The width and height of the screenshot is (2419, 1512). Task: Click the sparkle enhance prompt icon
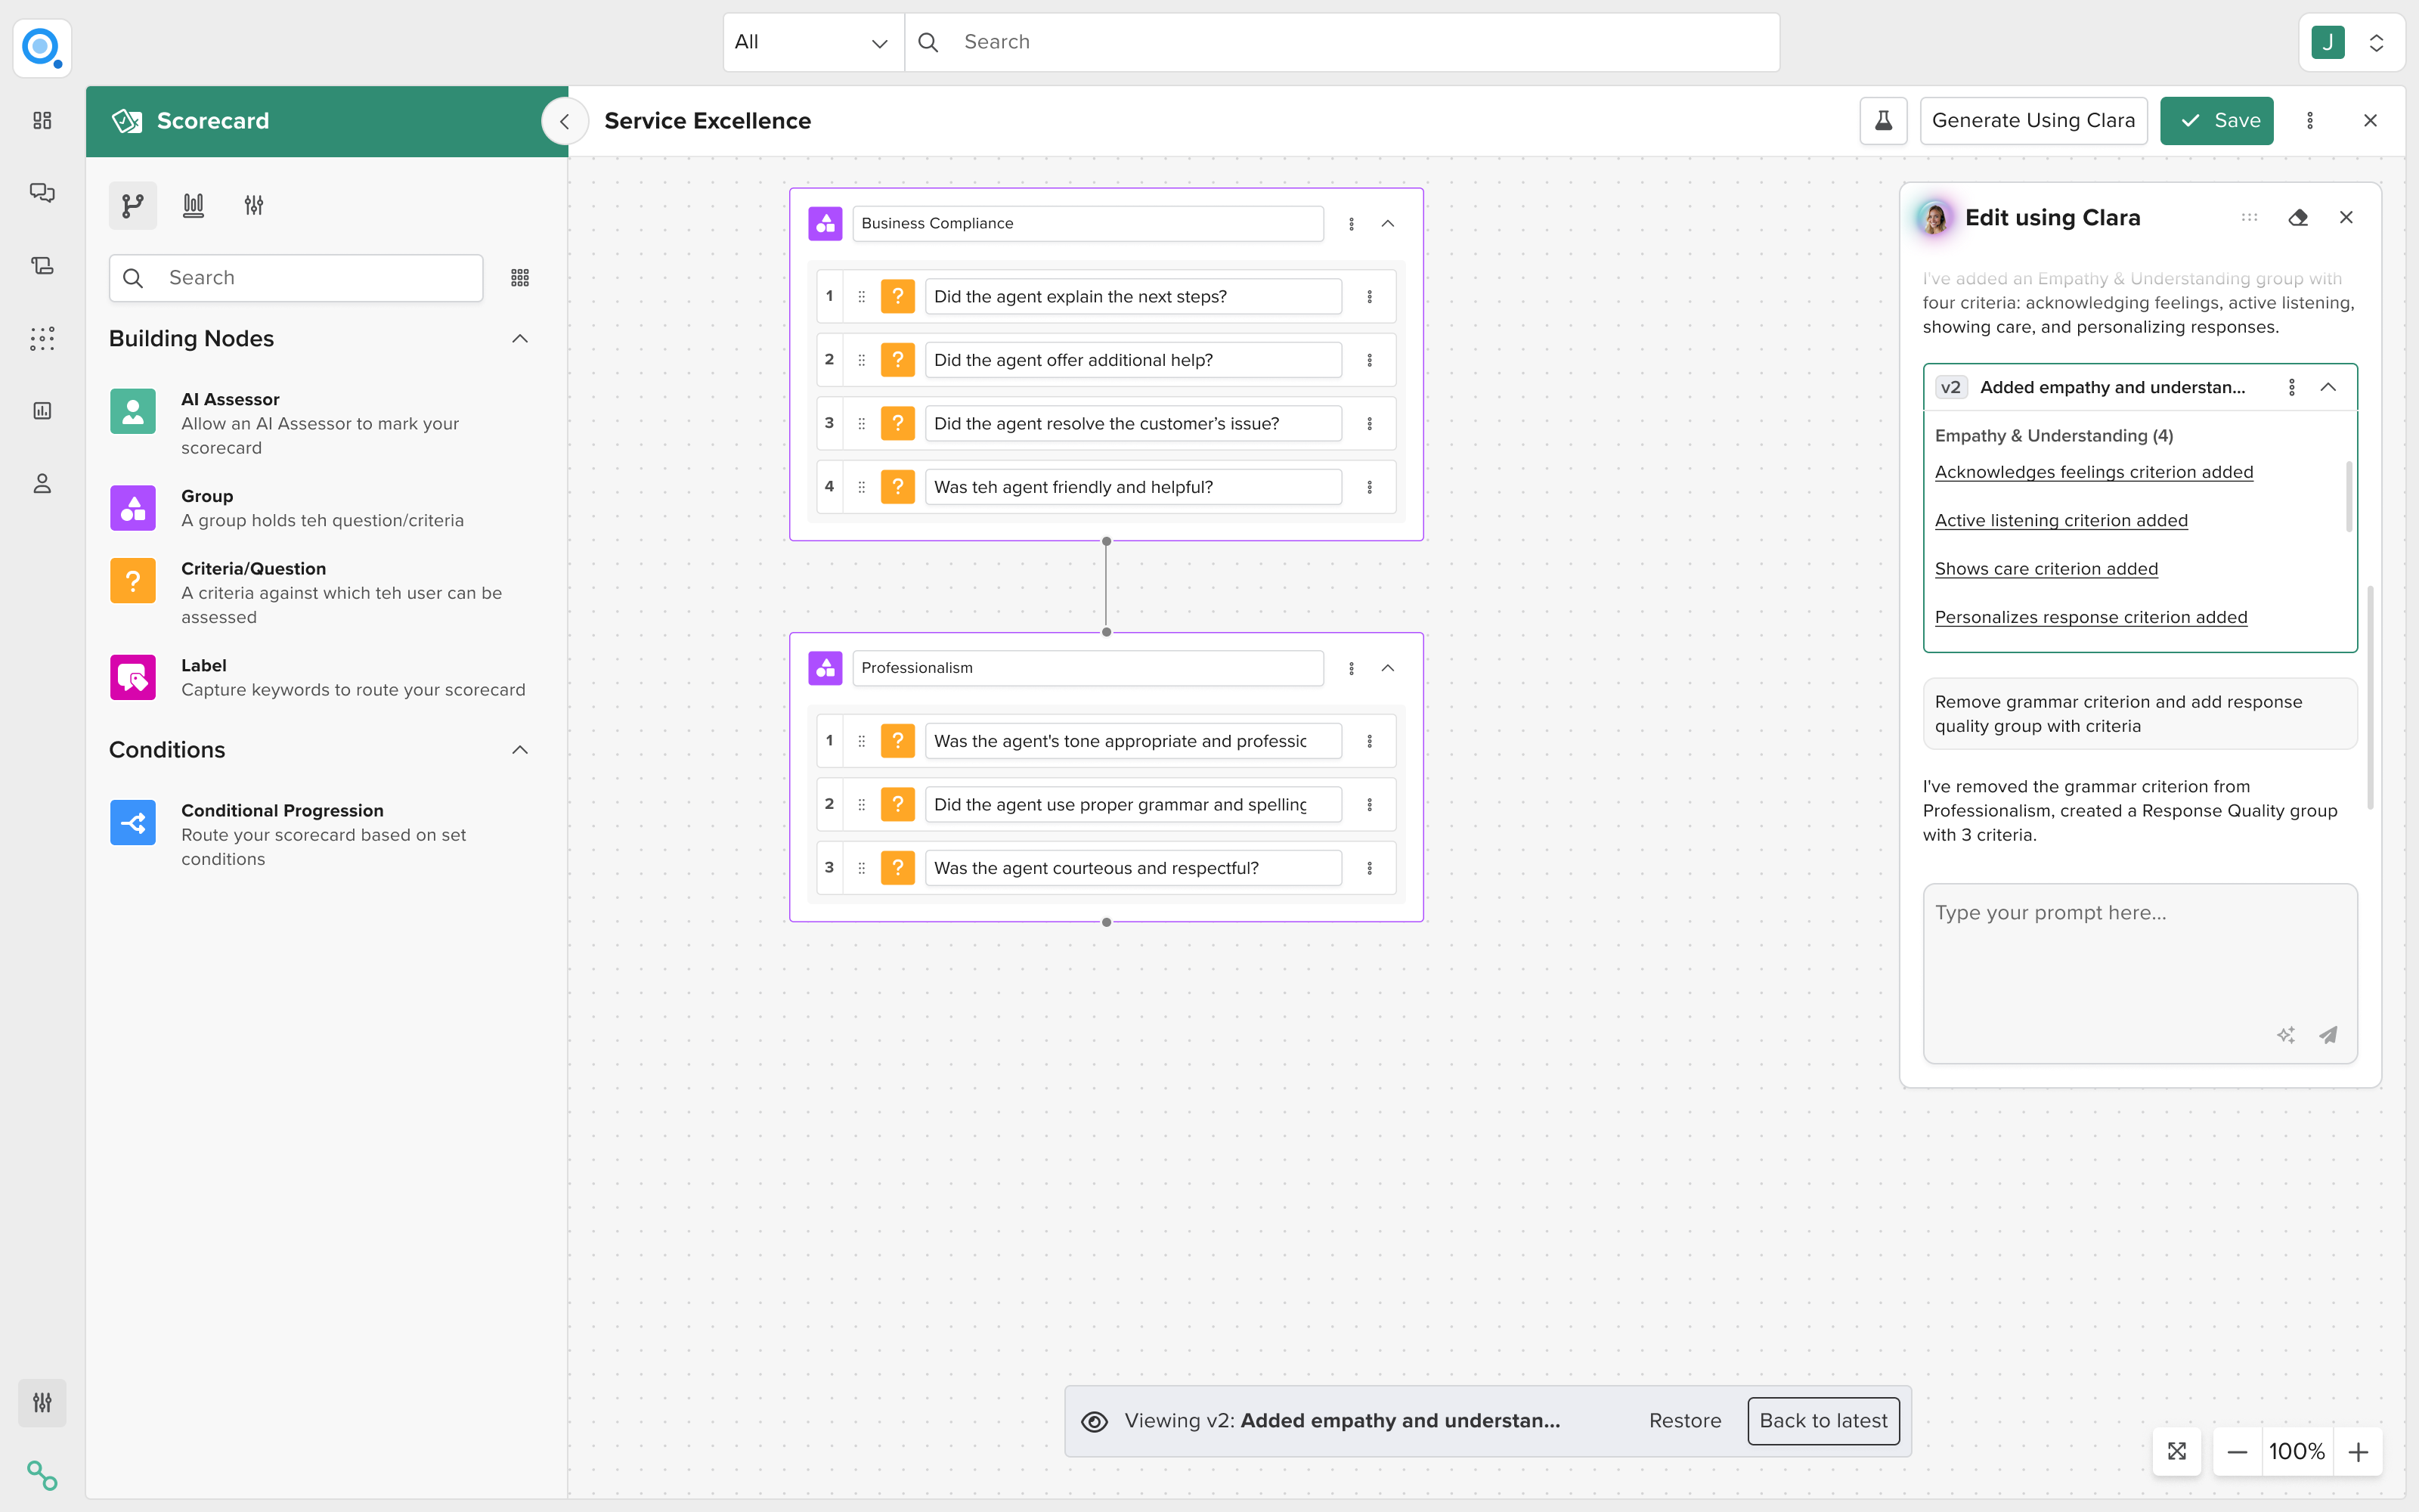pos(2286,1035)
